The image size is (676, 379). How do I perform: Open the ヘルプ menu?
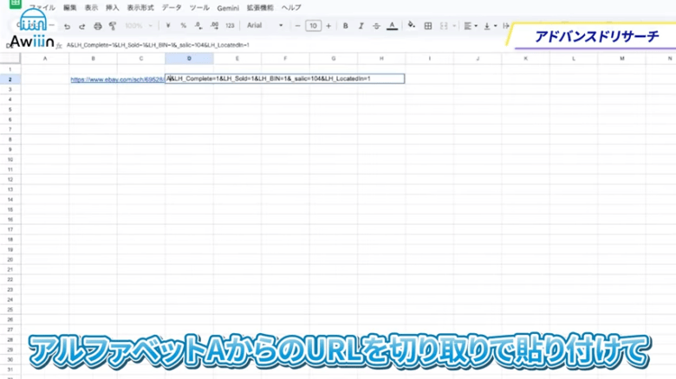point(291,8)
